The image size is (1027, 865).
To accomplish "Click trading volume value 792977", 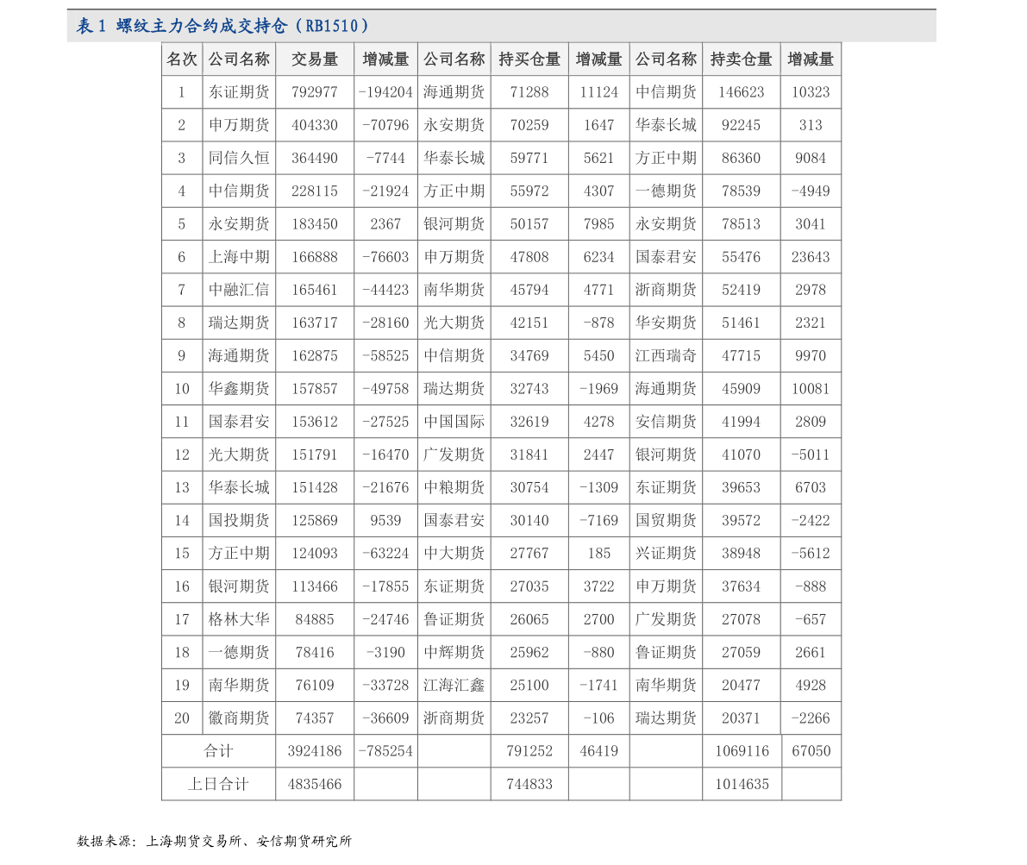I will 315,91.
